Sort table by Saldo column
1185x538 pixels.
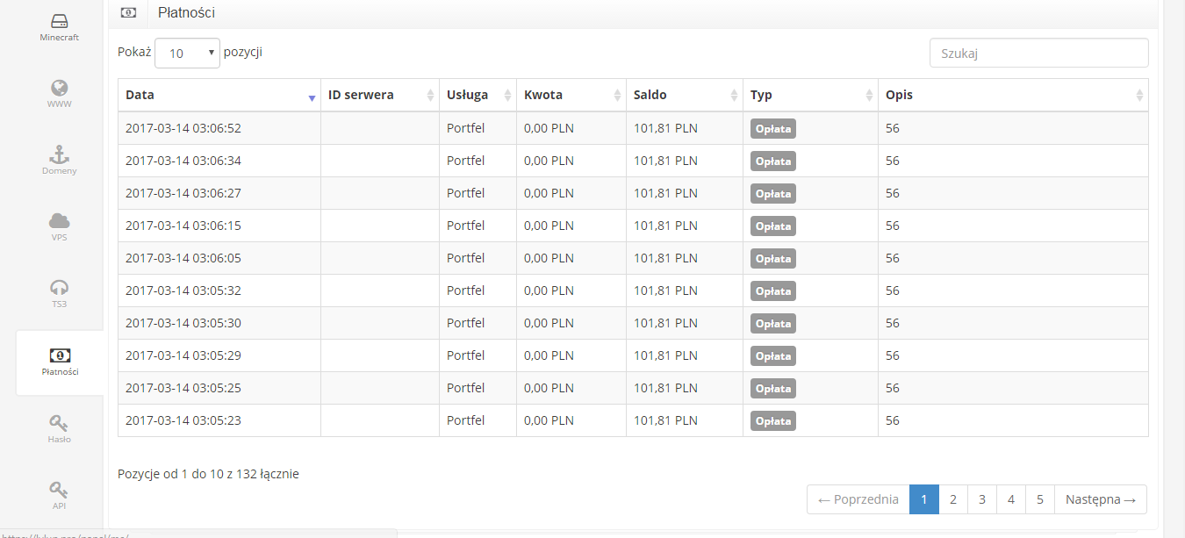[684, 95]
